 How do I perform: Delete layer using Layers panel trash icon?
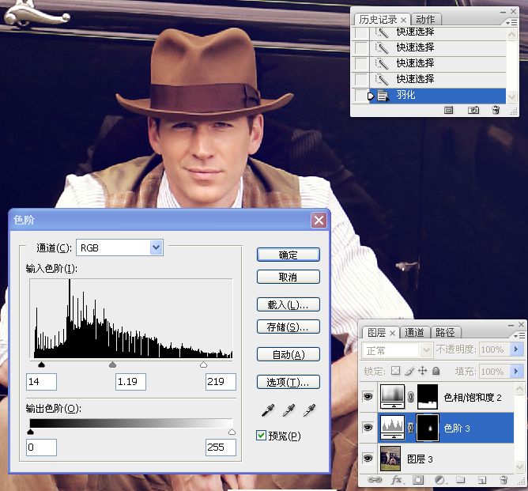point(503,480)
